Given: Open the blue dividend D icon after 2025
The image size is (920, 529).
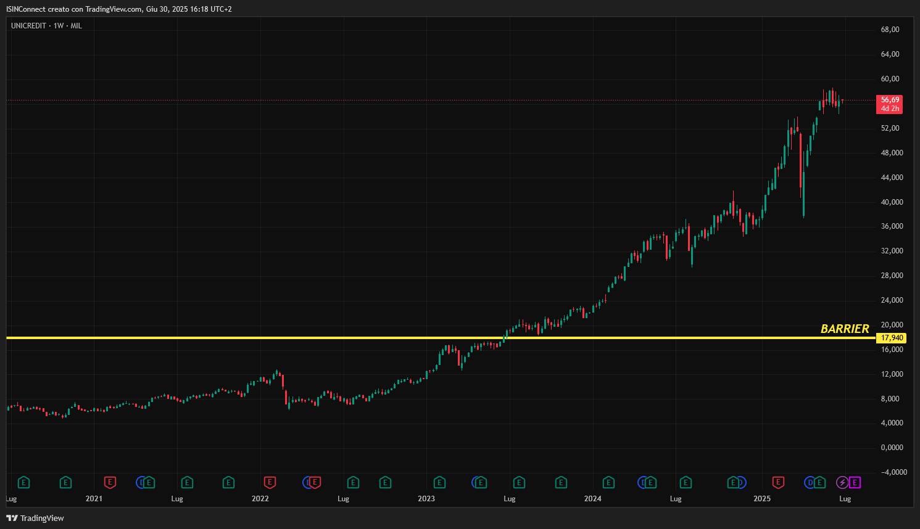Looking at the screenshot, I should pos(810,482).
